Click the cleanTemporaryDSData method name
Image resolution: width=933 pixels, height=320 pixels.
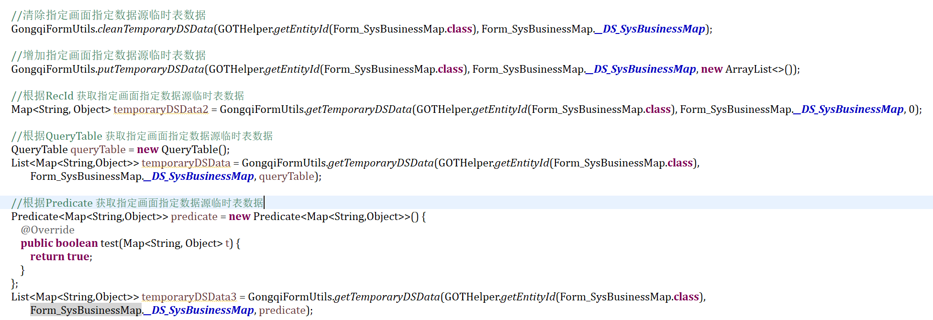155,29
